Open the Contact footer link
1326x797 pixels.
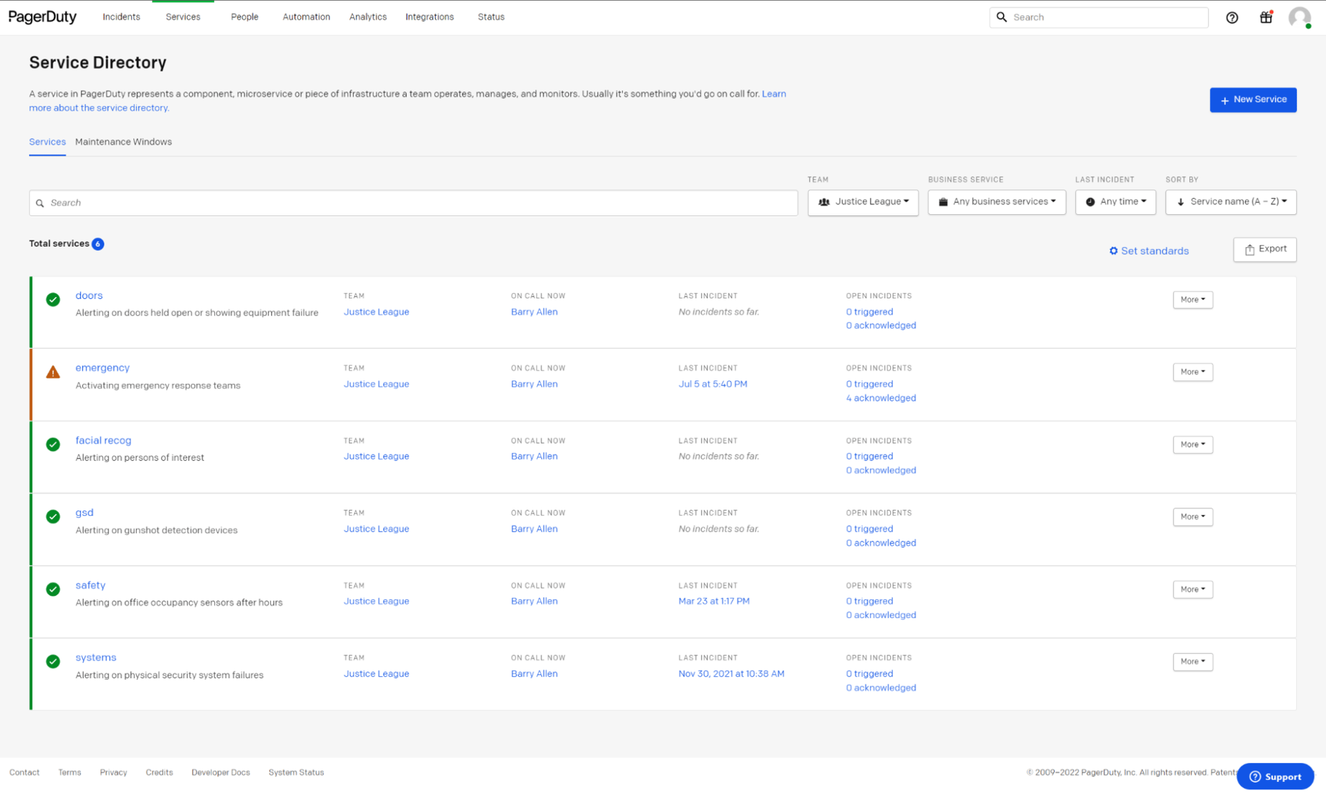click(24, 772)
